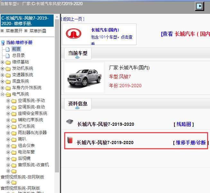
Task: Click the 雨刮器&洗涤器 folder icon
Action: (x=14, y=133)
